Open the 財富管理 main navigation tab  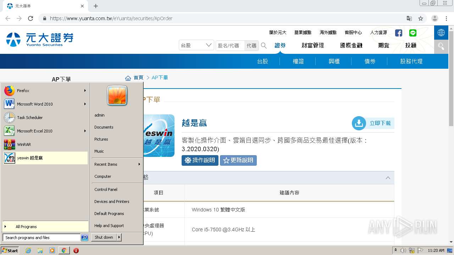click(x=313, y=45)
